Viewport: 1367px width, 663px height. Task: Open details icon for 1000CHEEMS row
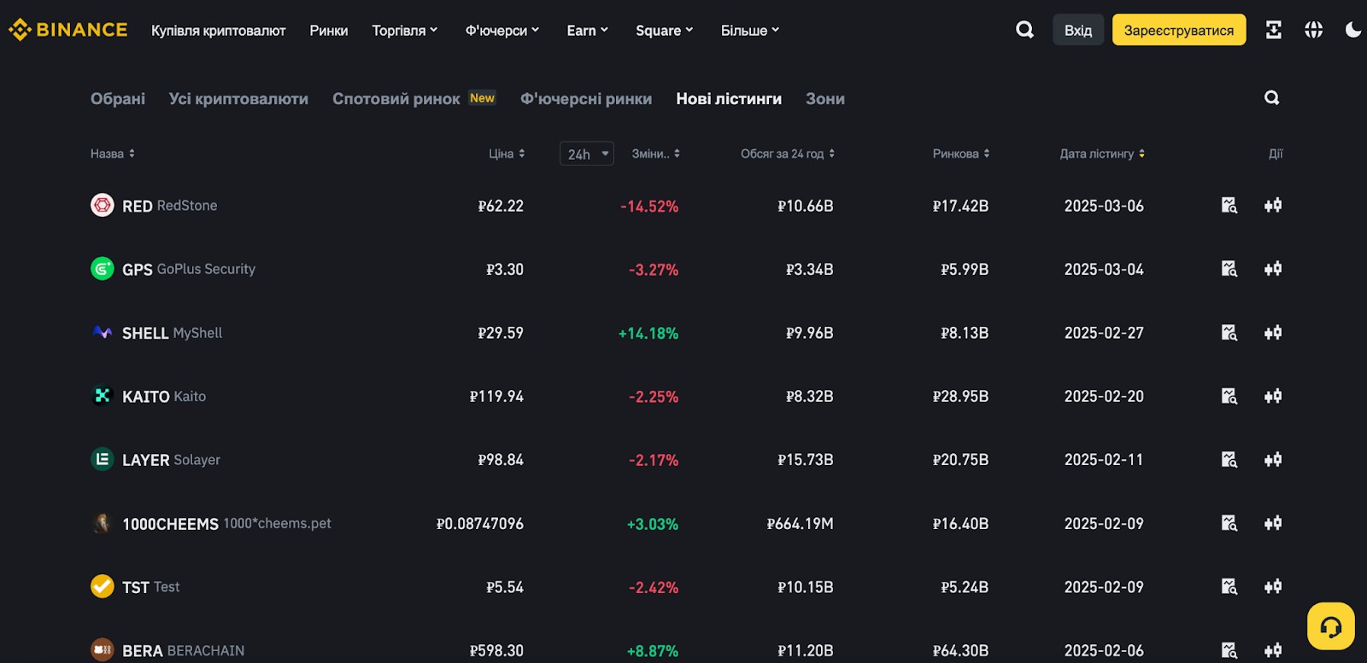[x=1229, y=523]
